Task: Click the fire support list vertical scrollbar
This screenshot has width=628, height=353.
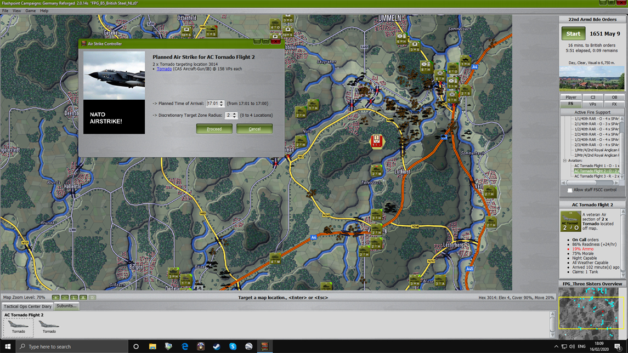Action: click(x=622, y=148)
